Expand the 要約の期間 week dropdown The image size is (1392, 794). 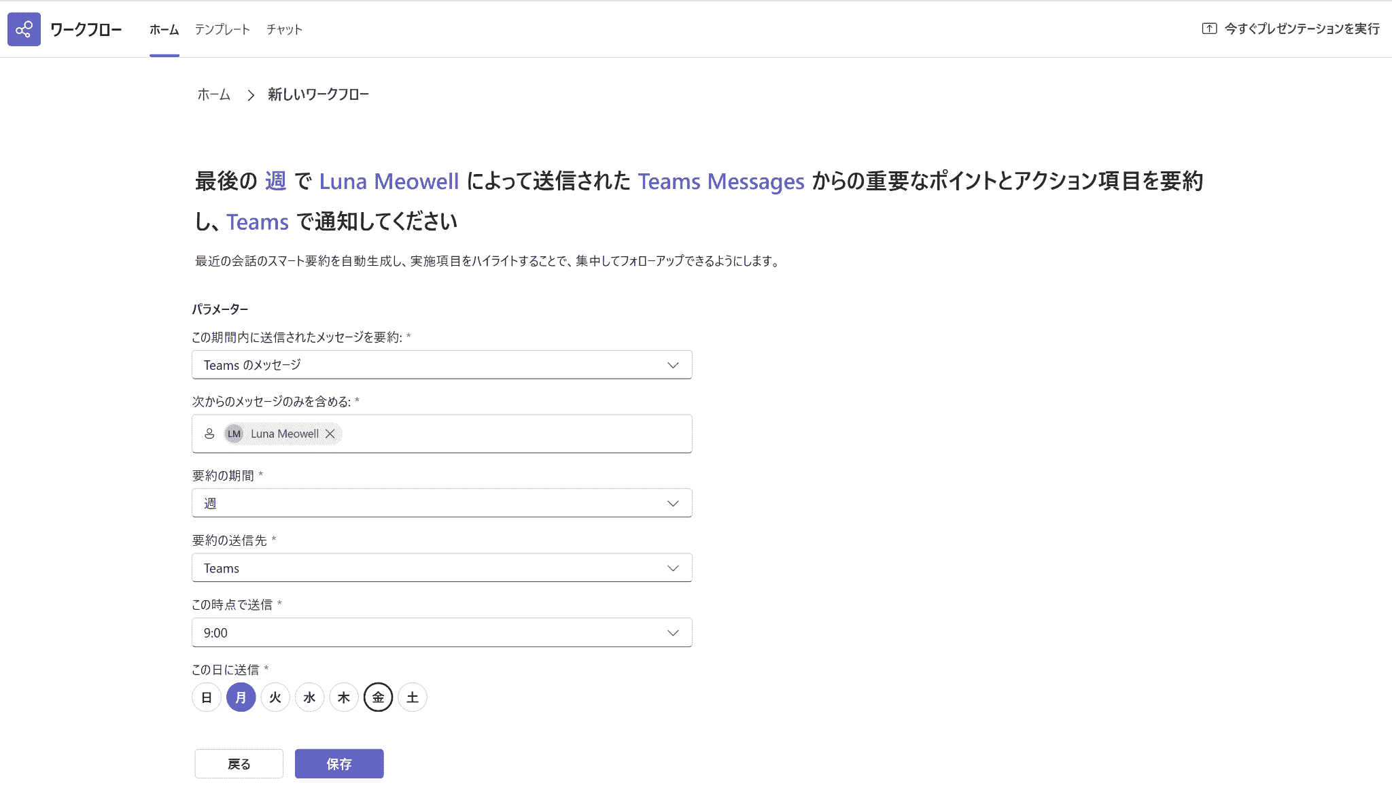coord(442,503)
